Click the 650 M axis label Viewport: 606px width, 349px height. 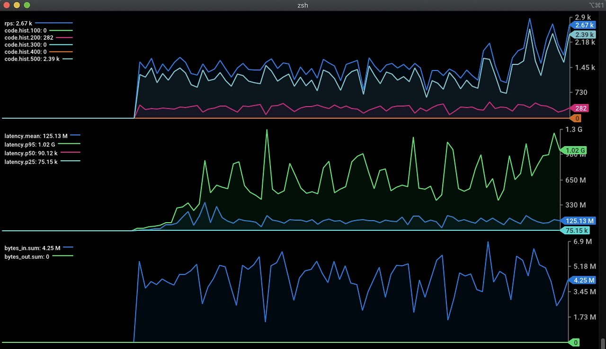575,180
